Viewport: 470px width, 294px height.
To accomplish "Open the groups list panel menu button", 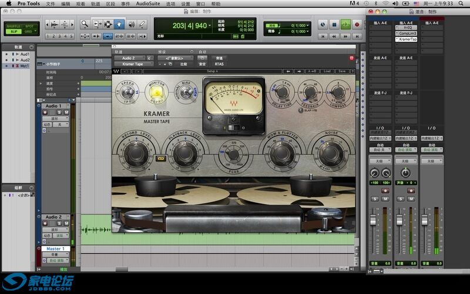I will coord(32,188).
